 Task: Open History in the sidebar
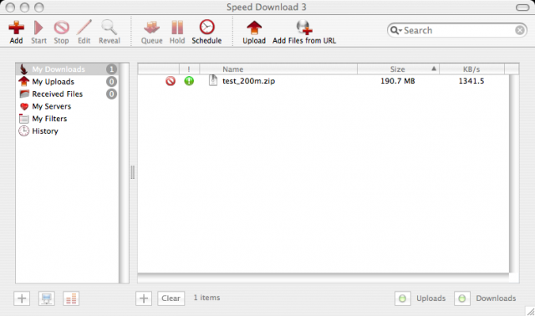(67, 130)
